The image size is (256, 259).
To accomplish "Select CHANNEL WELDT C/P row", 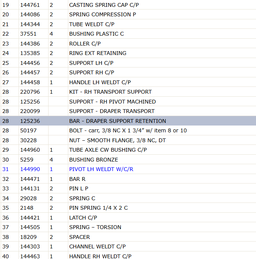I will 128,246.
